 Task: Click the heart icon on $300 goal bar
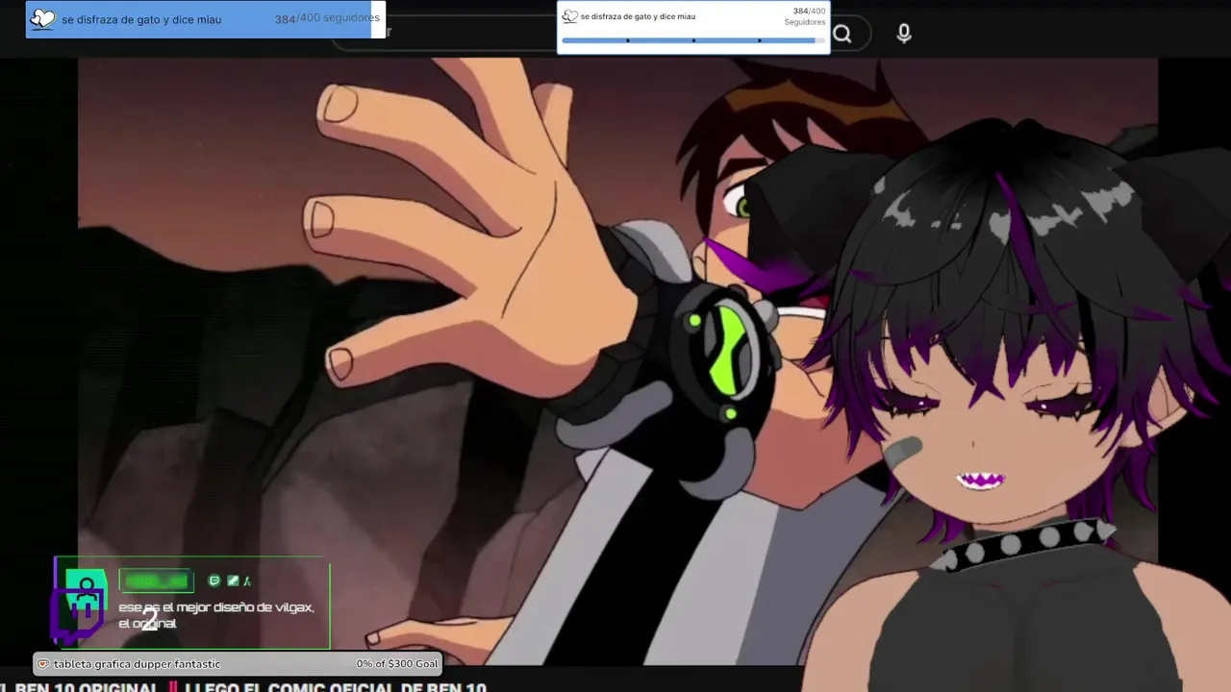pyautogui.click(x=42, y=664)
